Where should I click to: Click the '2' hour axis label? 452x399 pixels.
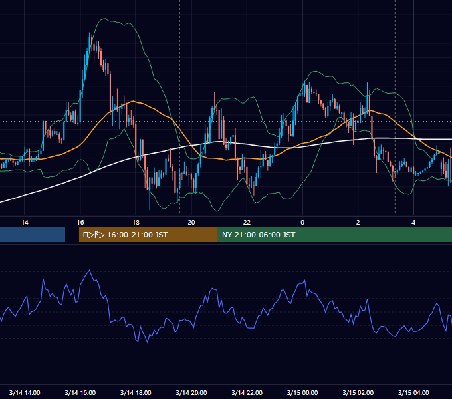point(358,223)
